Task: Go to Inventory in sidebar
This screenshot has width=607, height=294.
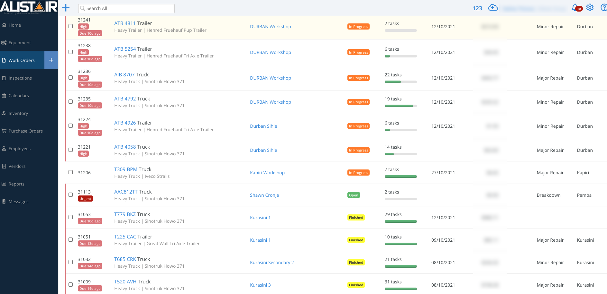Action: click(18, 113)
